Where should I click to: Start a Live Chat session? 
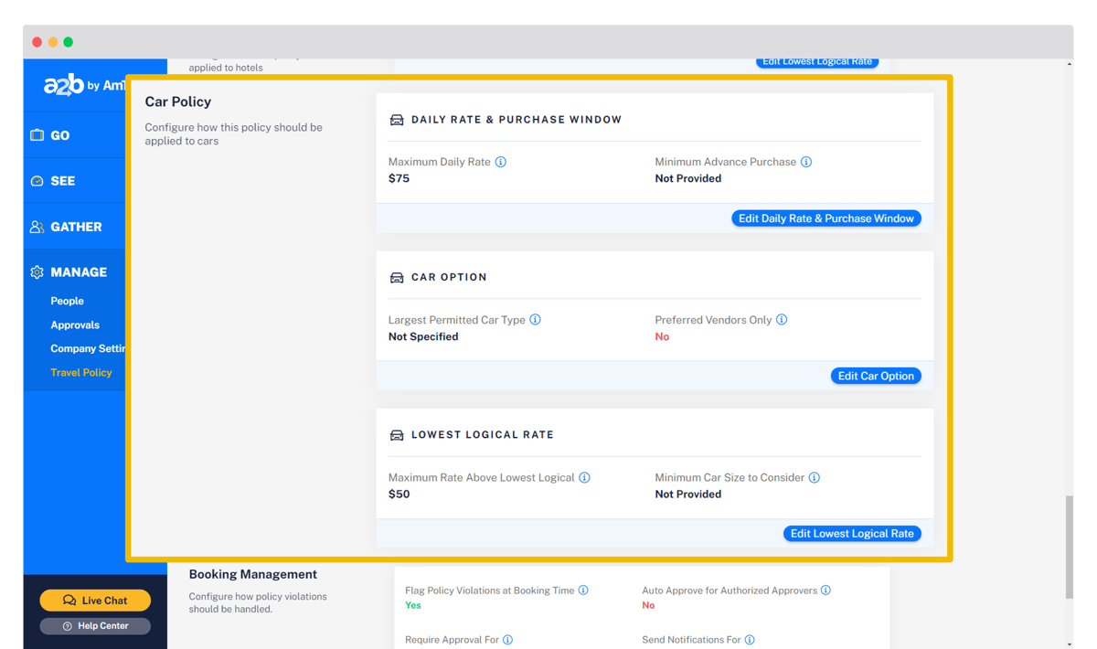point(95,601)
